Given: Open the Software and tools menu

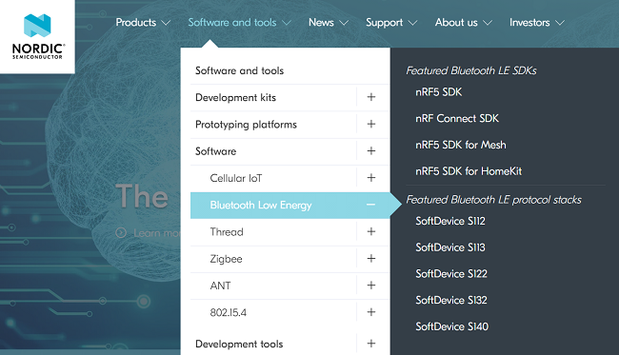Looking at the screenshot, I should pyautogui.click(x=232, y=23).
